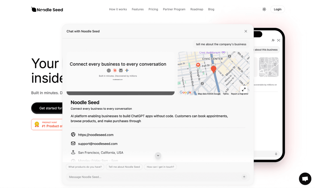Screen dimensions: 315x188
Task: Click the Noodle Seed logo
Action: pos(47,9)
